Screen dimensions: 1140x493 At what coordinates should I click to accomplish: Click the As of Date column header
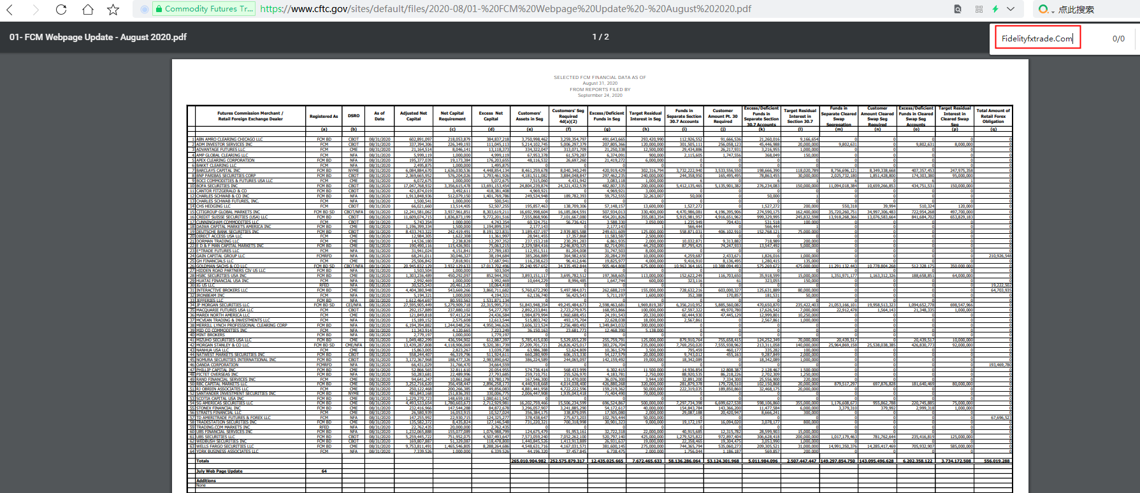pyautogui.click(x=380, y=116)
